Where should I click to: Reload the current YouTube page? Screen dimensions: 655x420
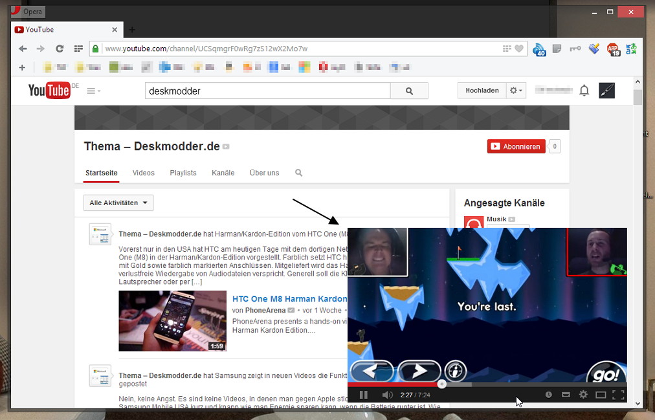tap(60, 49)
